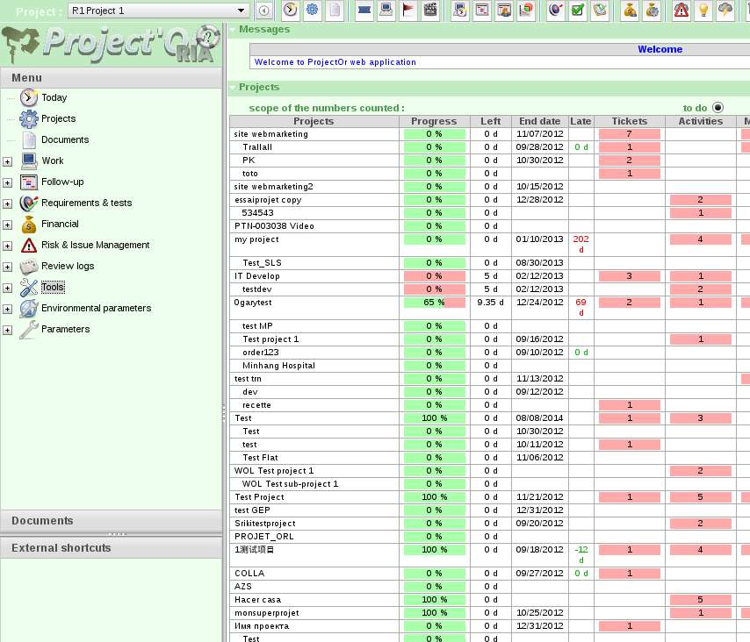The image size is (750, 642).
Task: Click the light bulb icon in toolbar
Action: pyautogui.click(x=703, y=11)
